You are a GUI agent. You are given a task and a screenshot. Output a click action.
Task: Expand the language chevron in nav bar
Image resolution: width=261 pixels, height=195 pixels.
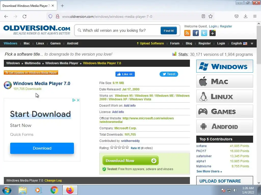[x=252, y=43]
